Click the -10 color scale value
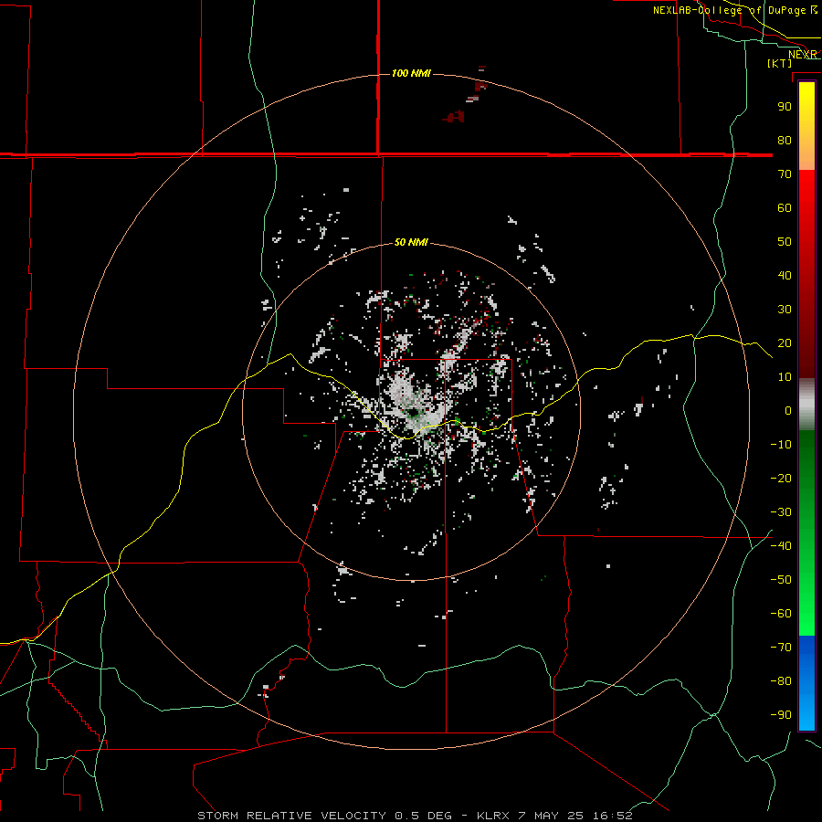The width and height of the screenshot is (822, 822). click(x=781, y=445)
